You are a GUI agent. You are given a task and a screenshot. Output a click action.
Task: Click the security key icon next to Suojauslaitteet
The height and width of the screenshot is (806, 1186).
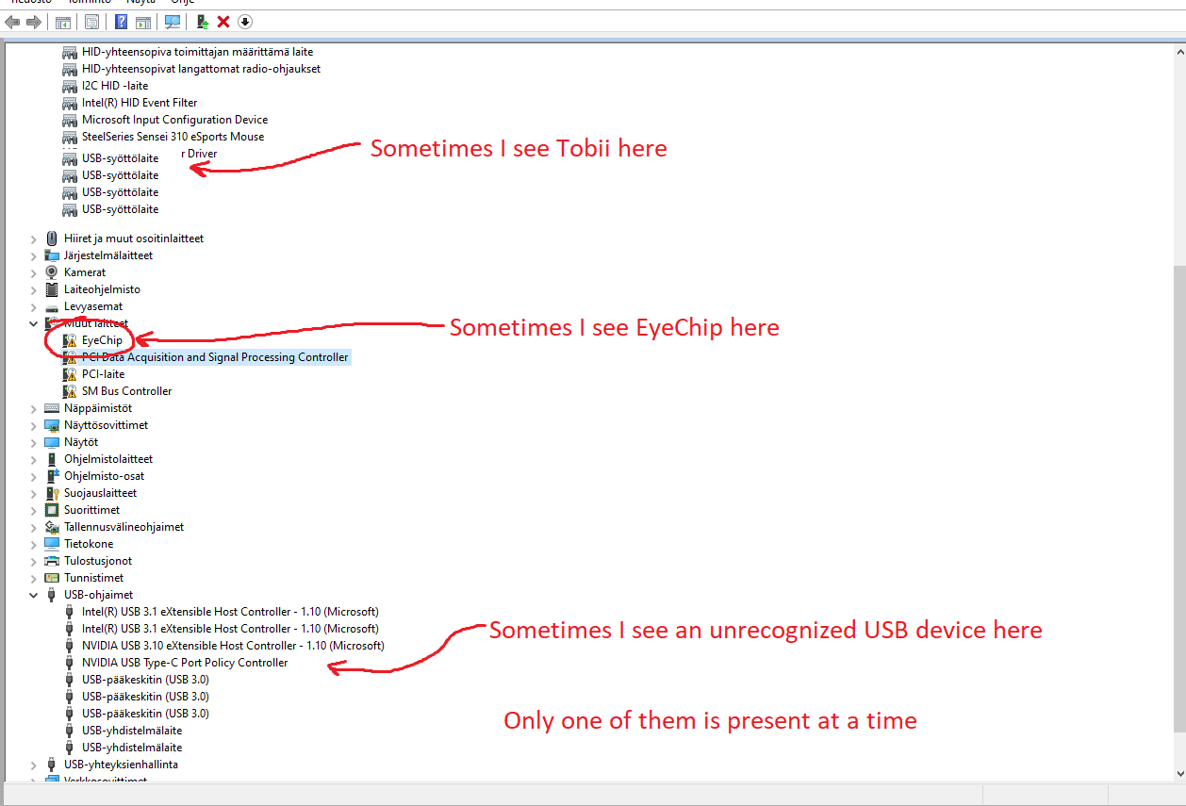(52, 493)
